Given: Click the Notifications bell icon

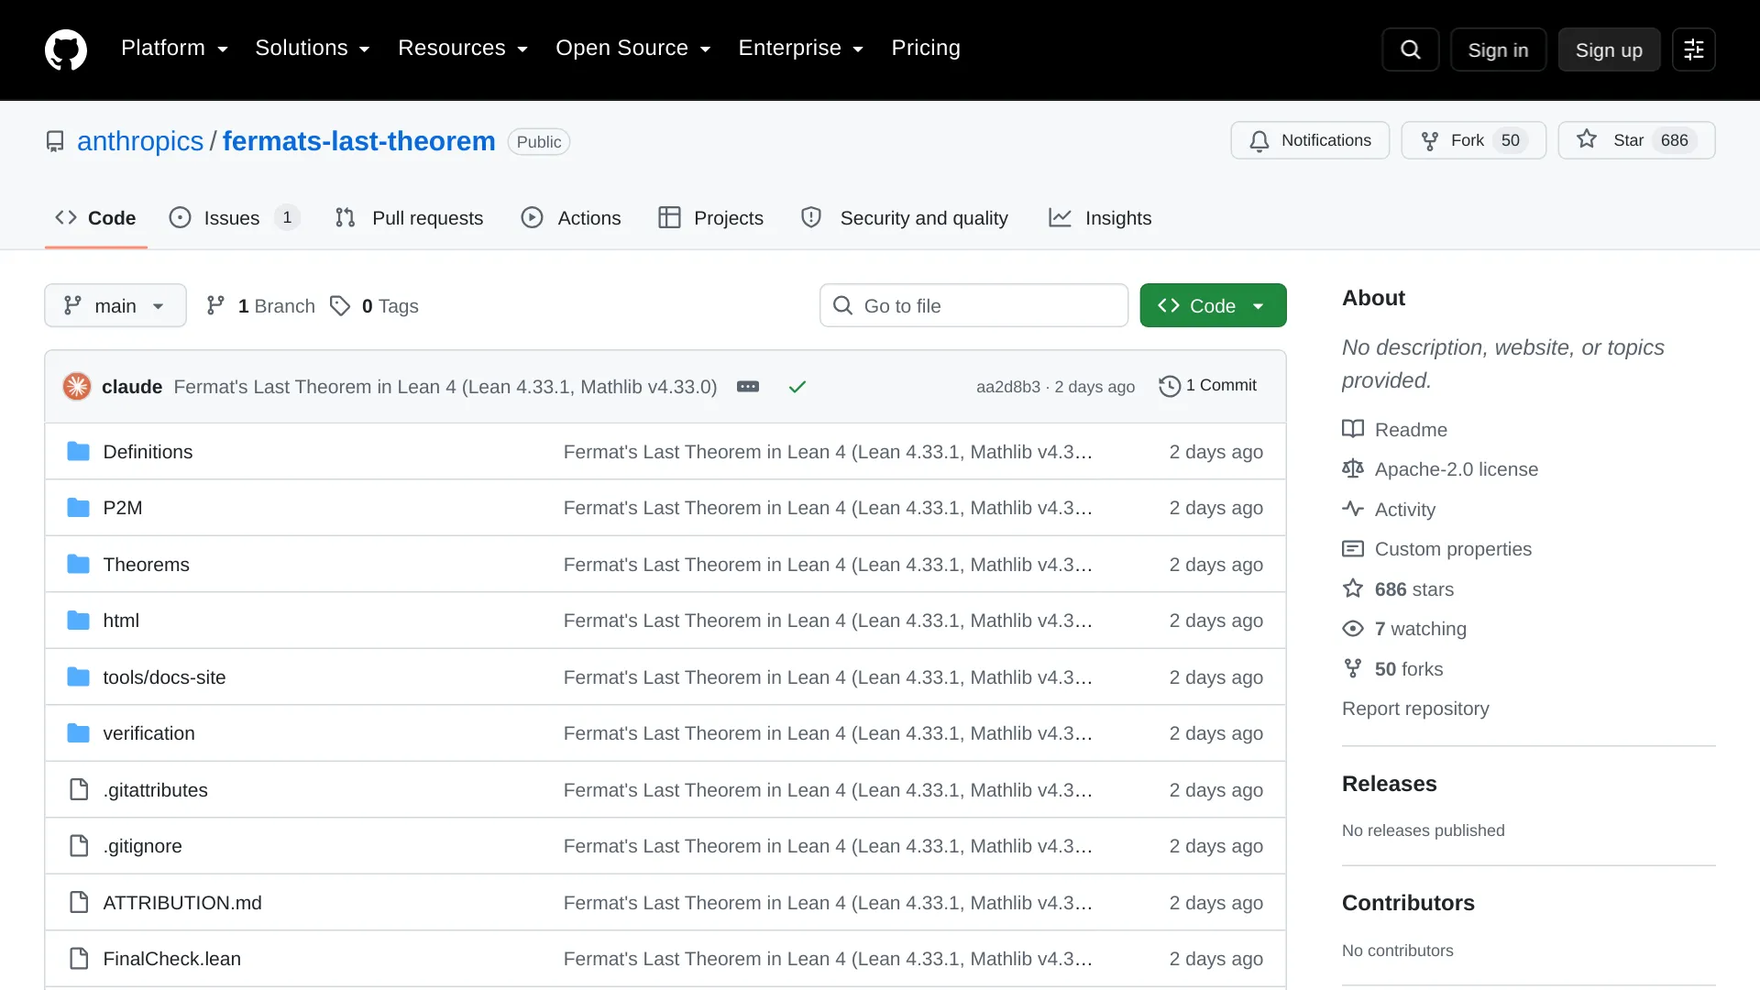Looking at the screenshot, I should [1259, 141].
